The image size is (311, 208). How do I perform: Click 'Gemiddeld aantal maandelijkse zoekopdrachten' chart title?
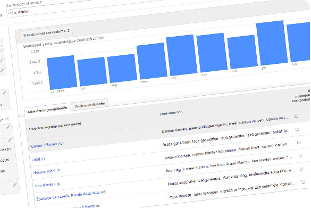tap(63, 42)
